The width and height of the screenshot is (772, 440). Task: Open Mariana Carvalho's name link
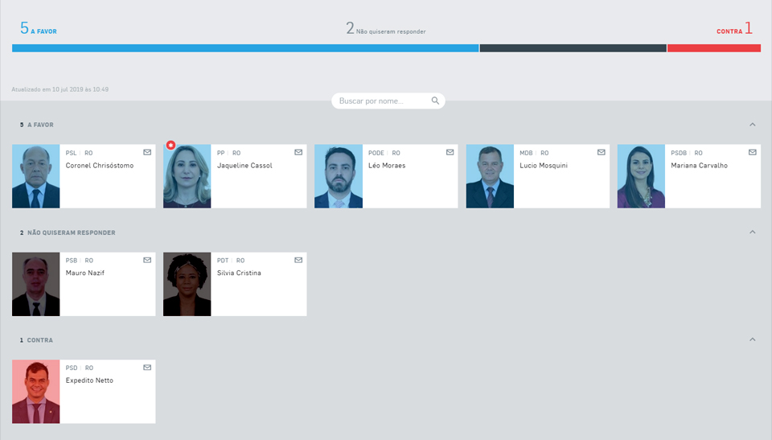699,166
